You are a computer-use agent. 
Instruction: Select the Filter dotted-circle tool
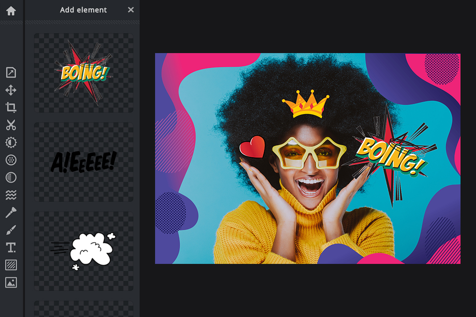[11, 160]
